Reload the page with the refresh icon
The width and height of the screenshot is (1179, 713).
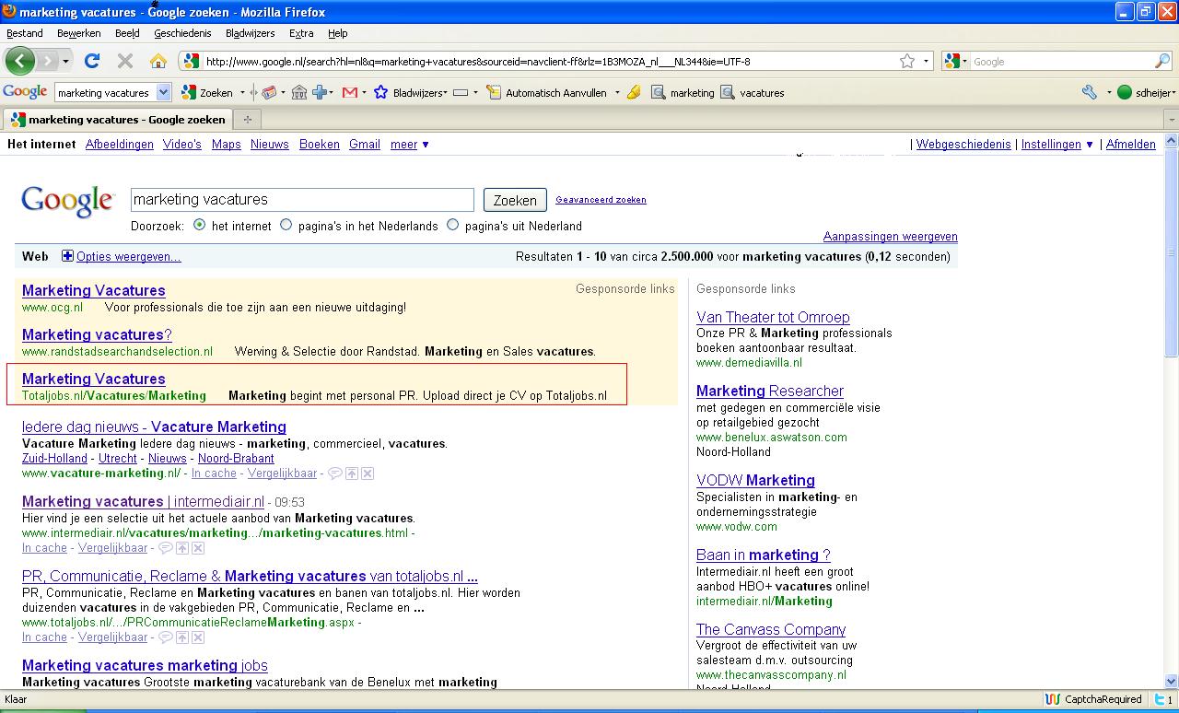(x=91, y=62)
